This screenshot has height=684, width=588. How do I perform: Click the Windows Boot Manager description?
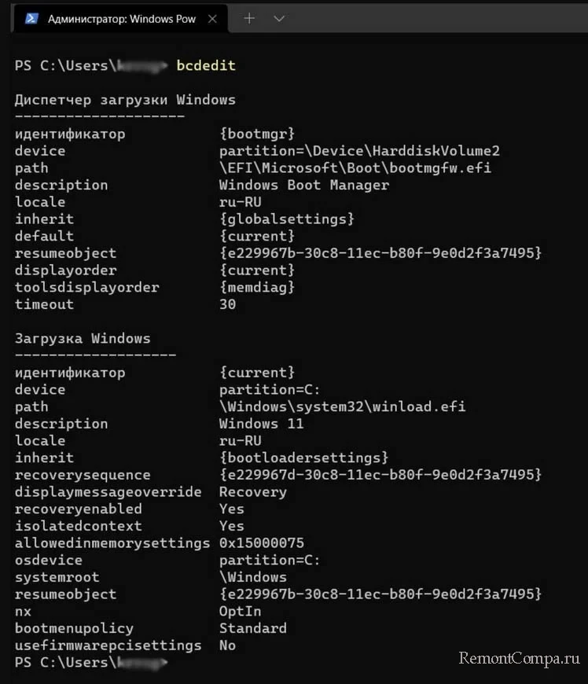303,185
